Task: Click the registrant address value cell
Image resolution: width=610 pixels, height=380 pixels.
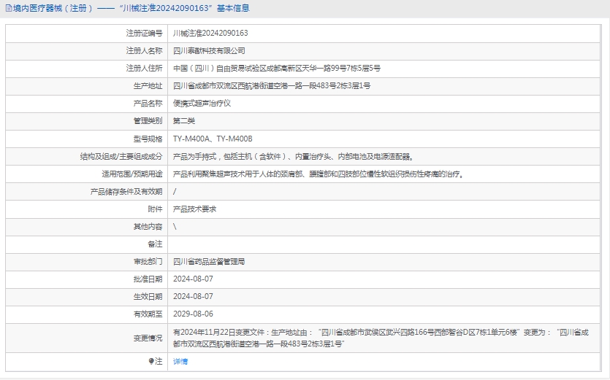Action: pyautogui.click(x=276, y=69)
